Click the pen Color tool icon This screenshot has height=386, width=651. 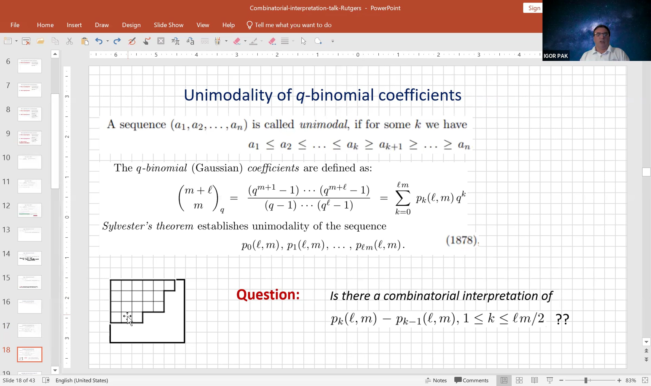pos(253,41)
